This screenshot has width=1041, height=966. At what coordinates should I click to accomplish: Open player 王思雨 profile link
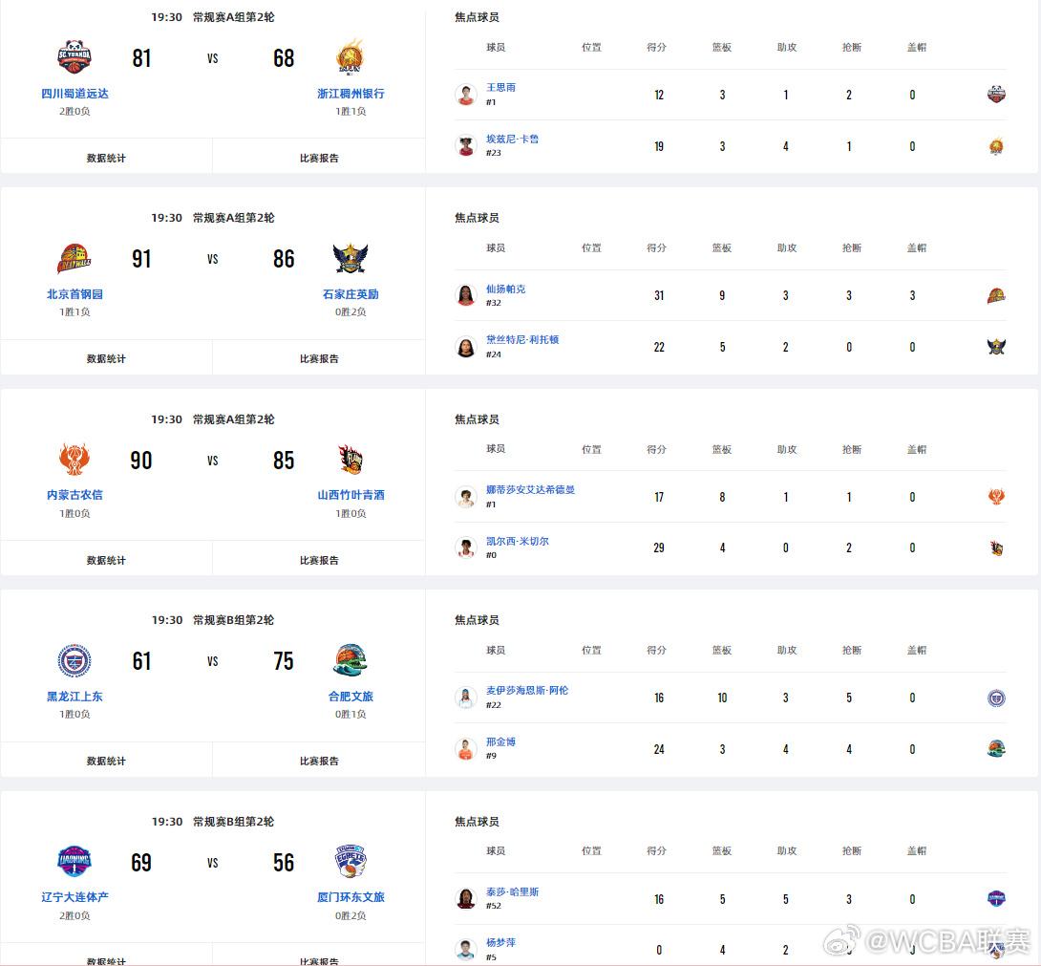pyautogui.click(x=500, y=87)
